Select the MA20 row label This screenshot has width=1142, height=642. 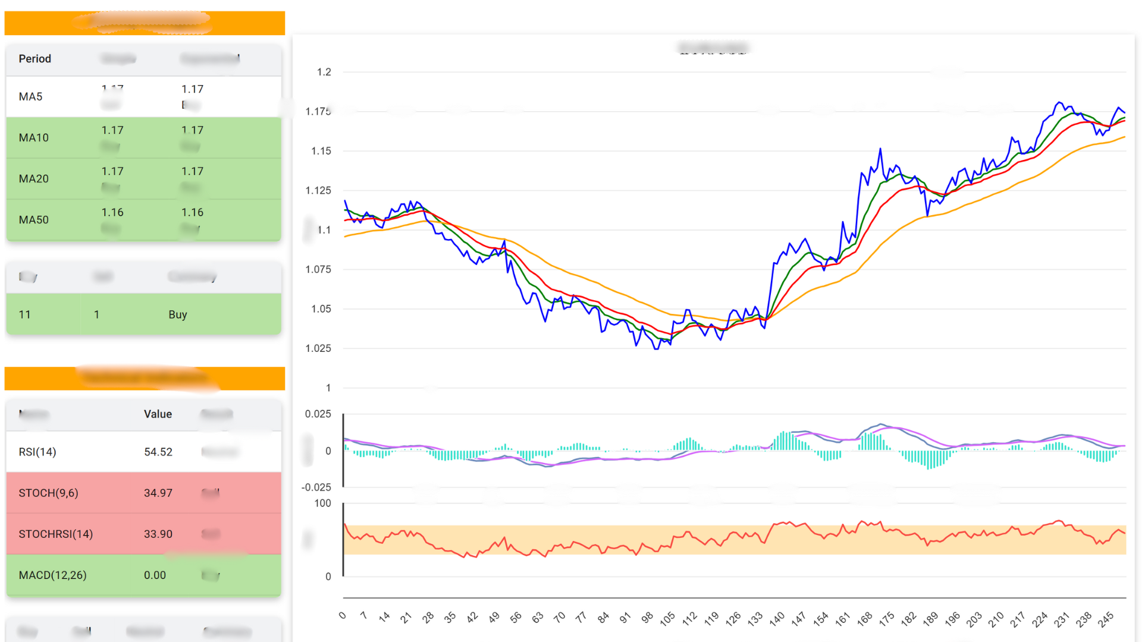click(x=33, y=178)
